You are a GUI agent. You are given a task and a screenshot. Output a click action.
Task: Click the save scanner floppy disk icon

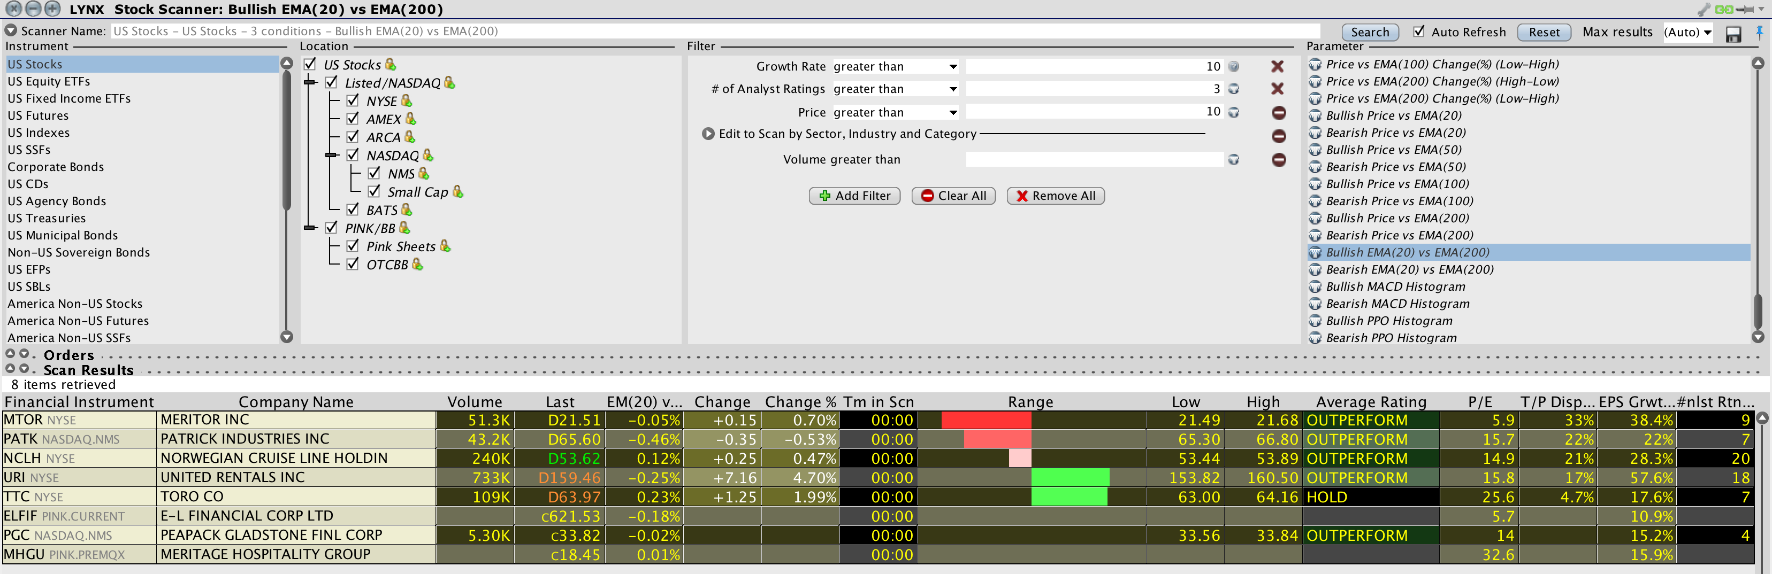pos(1733,34)
